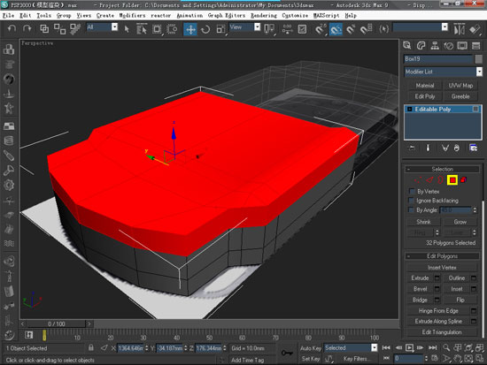
Task: Click the Extrude button
Action: (420, 278)
